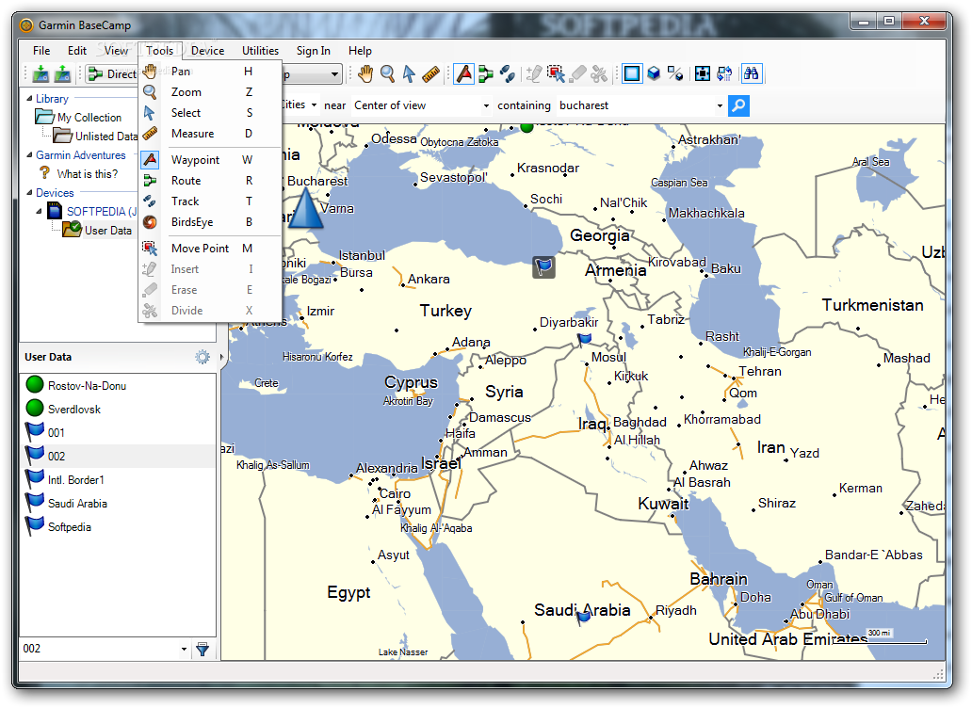Click the search field containing bucharest
The width and height of the screenshot is (972, 708).
click(x=636, y=105)
